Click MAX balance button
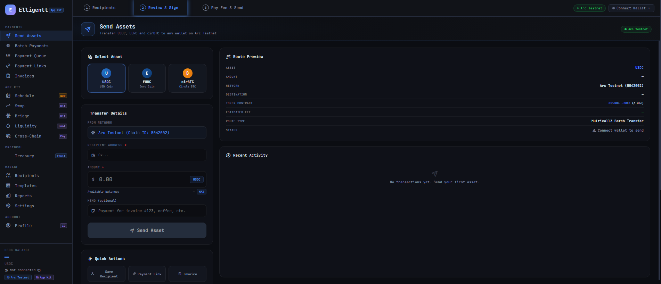661x284 pixels. coord(202,192)
